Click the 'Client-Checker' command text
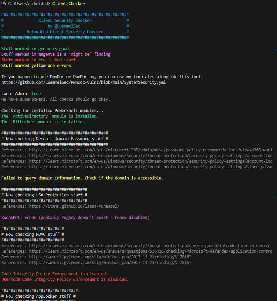Viewport: 277px width, 301px height. click(x=69, y=4)
